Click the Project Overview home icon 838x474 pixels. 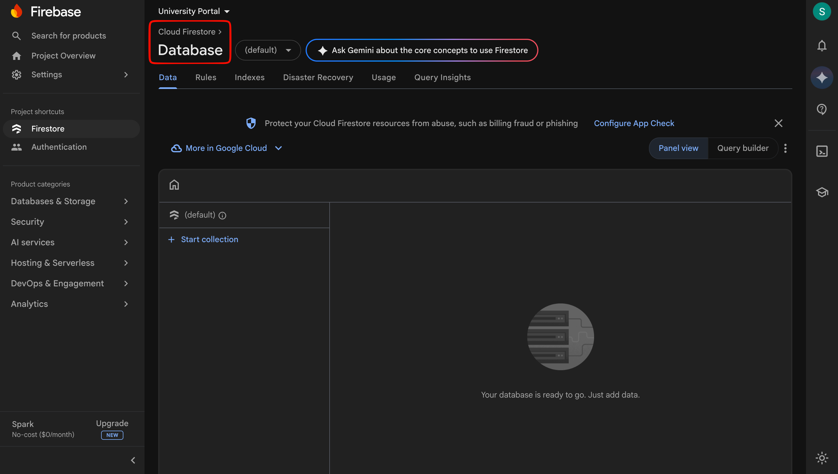[16, 56]
